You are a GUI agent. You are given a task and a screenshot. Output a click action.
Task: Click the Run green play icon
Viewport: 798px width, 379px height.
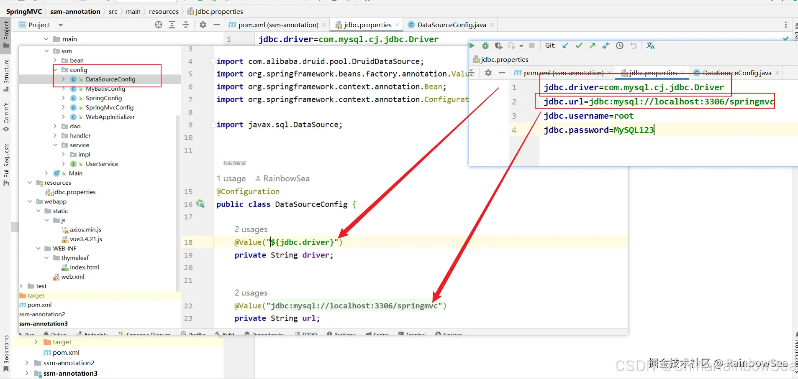(x=472, y=46)
